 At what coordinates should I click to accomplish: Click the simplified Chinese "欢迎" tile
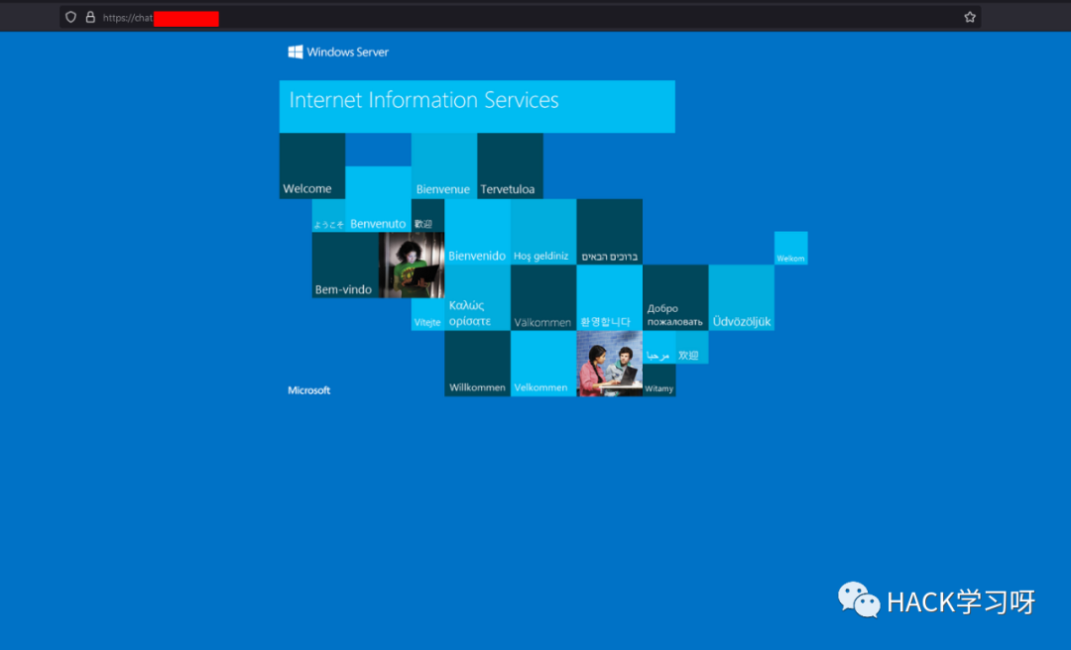[x=692, y=348]
